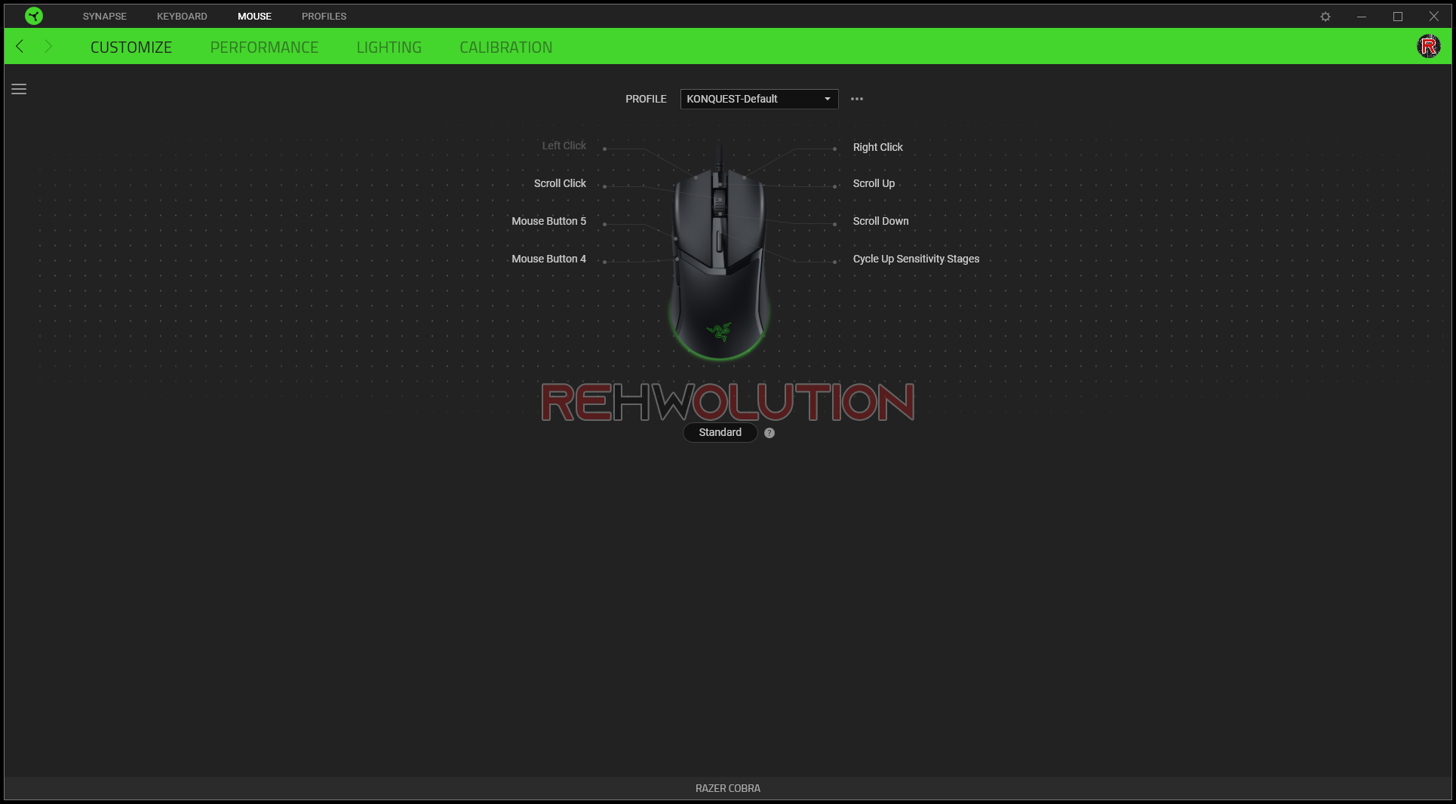Image resolution: width=1456 pixels, height=804 pixels.
Task: Select the Right Click button assignment
Action: pos(877,147)
